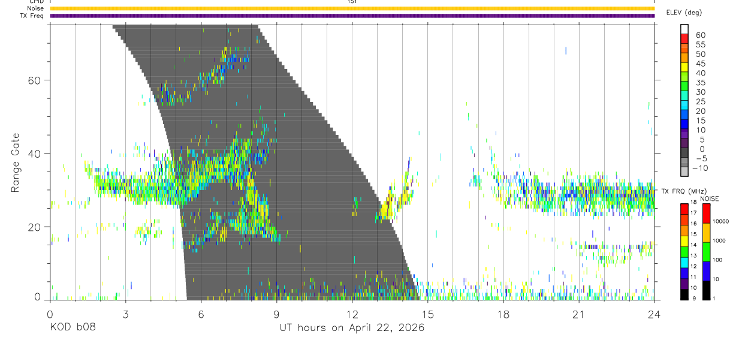Click the red segment of the ELEV colorbar
This screenshot has width=736, height=340.
[x=684, y=38]
